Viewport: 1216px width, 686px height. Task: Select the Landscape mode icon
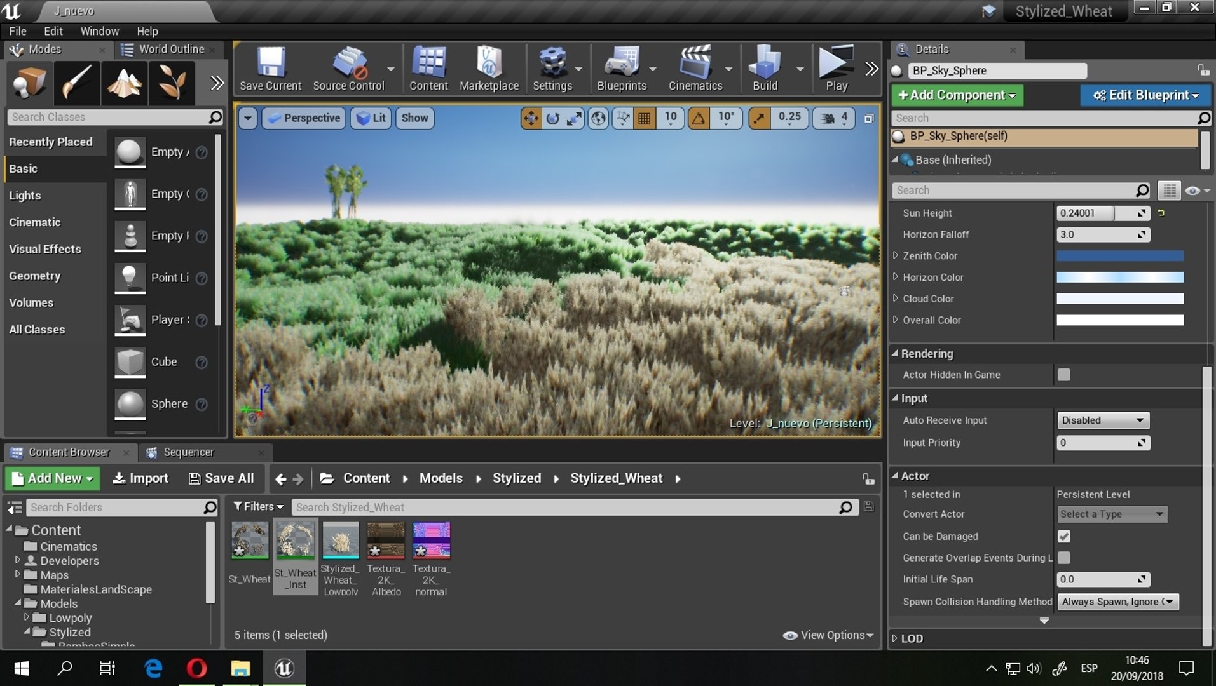[x=124, y=83]
